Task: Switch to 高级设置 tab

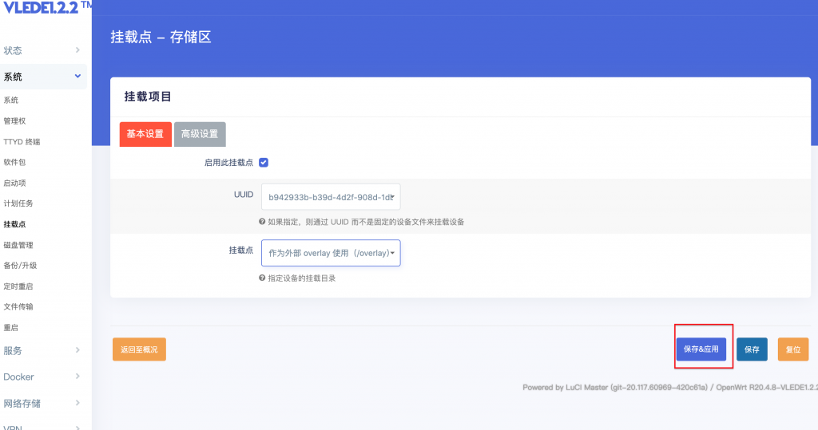Action: 200,134
